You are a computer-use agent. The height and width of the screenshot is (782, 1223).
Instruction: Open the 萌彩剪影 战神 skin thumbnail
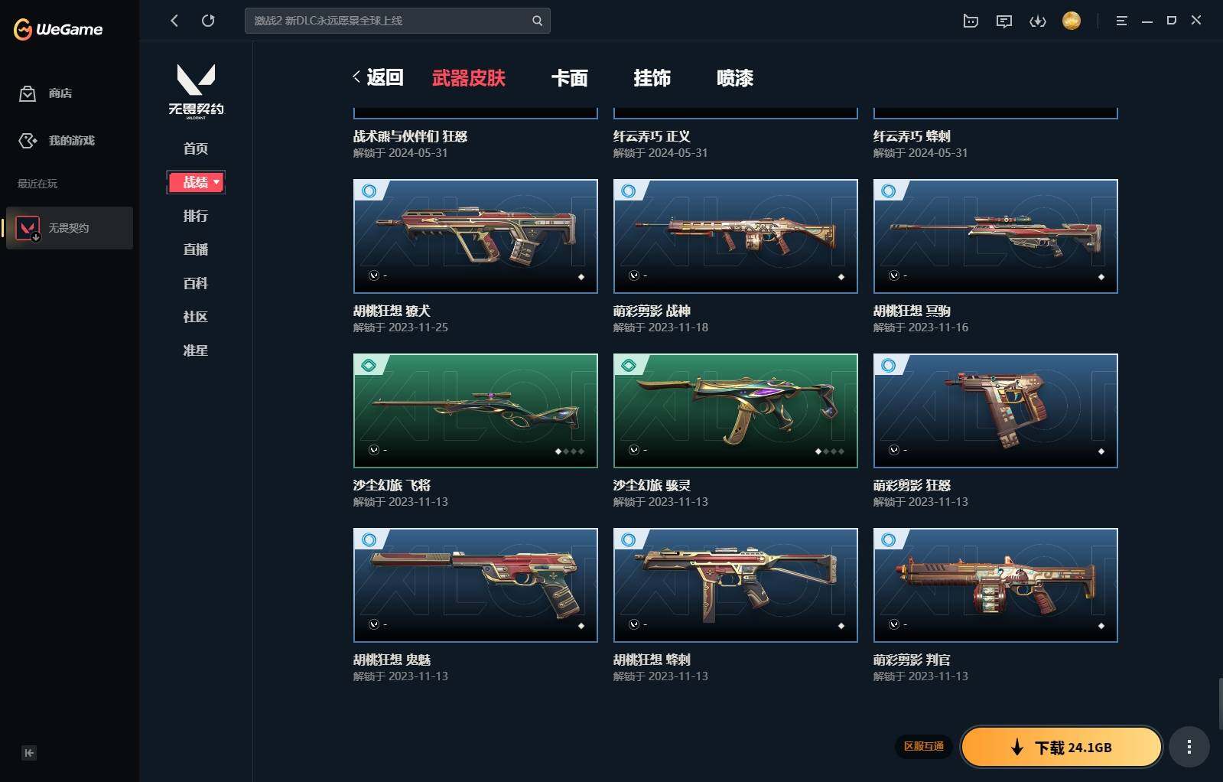736,236
